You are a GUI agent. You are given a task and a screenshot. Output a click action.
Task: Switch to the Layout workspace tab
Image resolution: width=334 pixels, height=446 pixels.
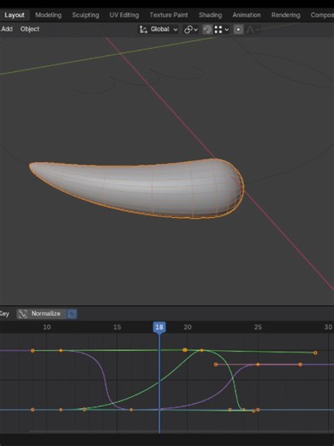[15, 15]
